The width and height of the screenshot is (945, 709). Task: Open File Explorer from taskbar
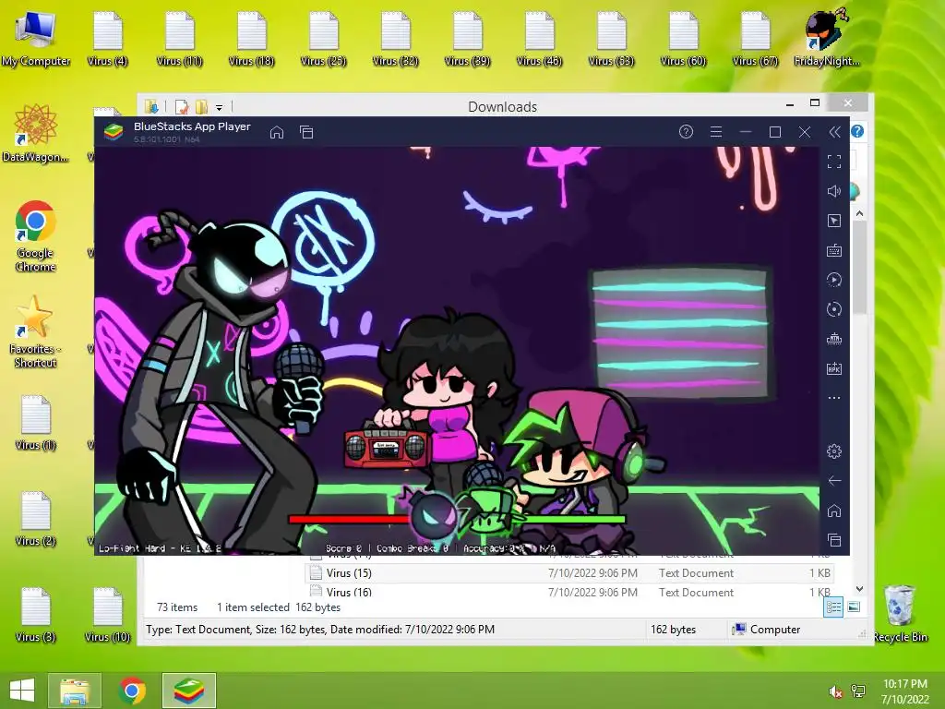pos(74,691)
